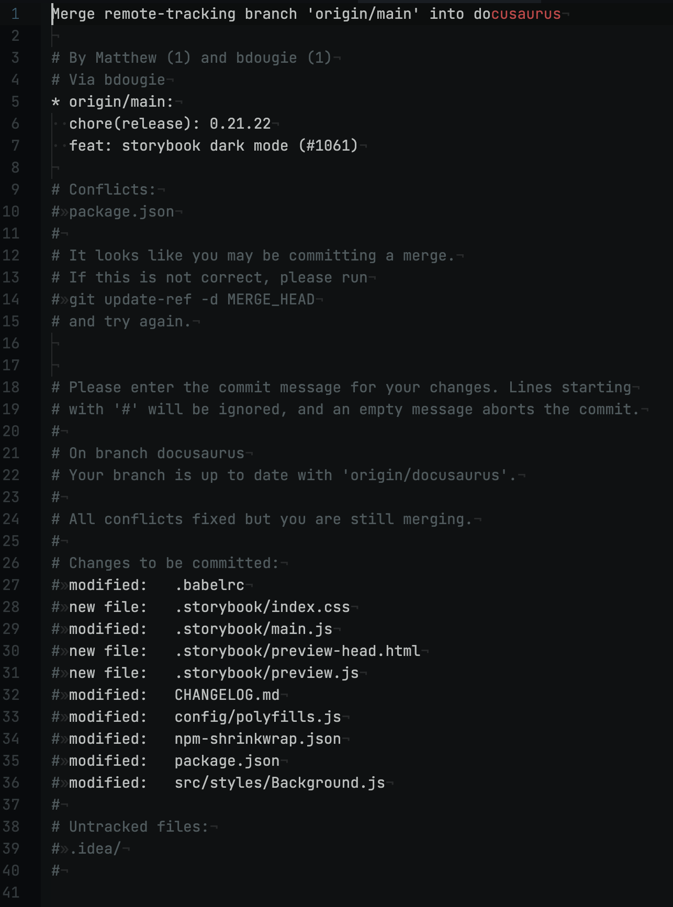Screen dimensions: 673x907
Task: Click the '.babelrc' modified file entry
Action: 209,585
